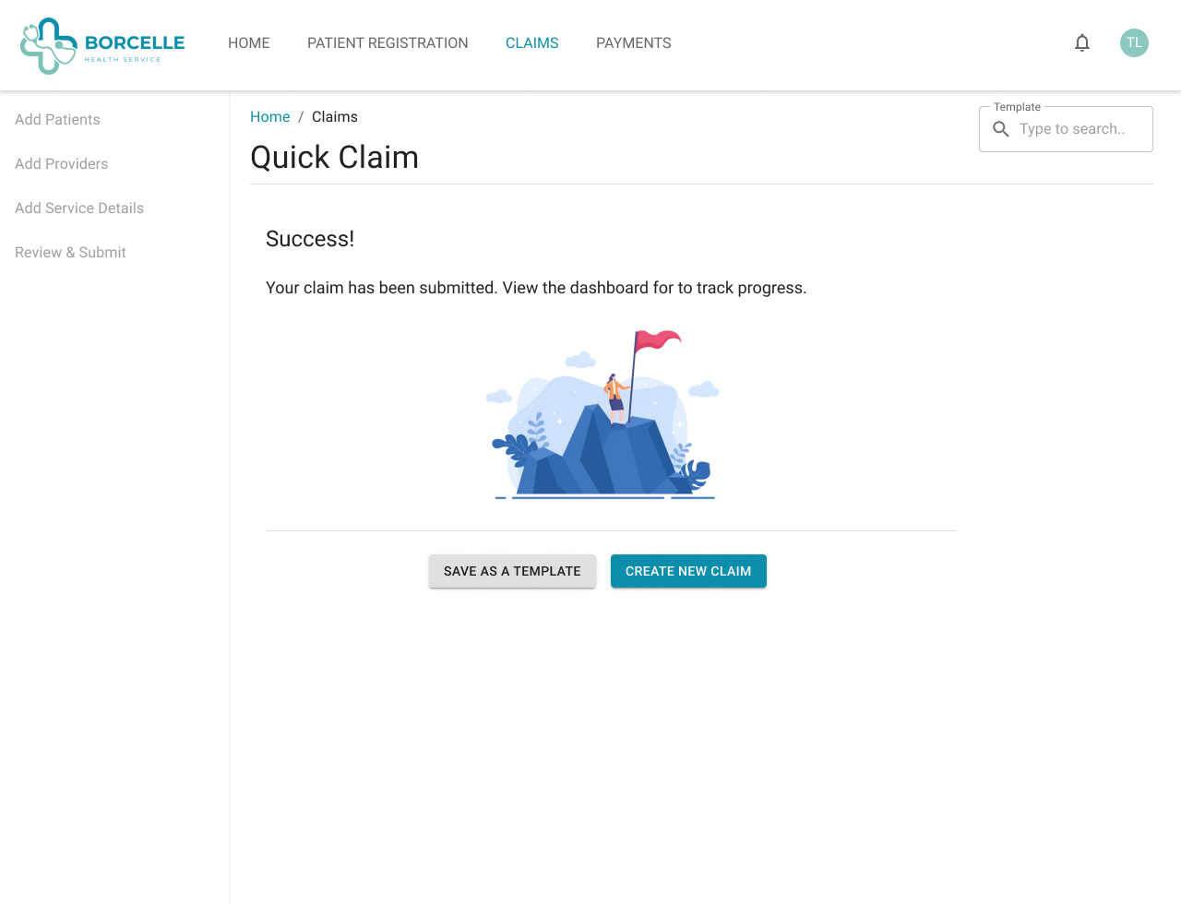Open the Add Providers sidebar step
1181x904 pixels.
(61, 164)
